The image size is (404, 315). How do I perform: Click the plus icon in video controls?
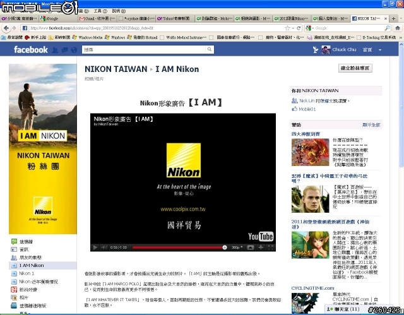point(261,247)
